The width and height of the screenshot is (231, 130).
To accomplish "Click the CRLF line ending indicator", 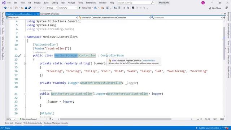I will pos(222,119).
